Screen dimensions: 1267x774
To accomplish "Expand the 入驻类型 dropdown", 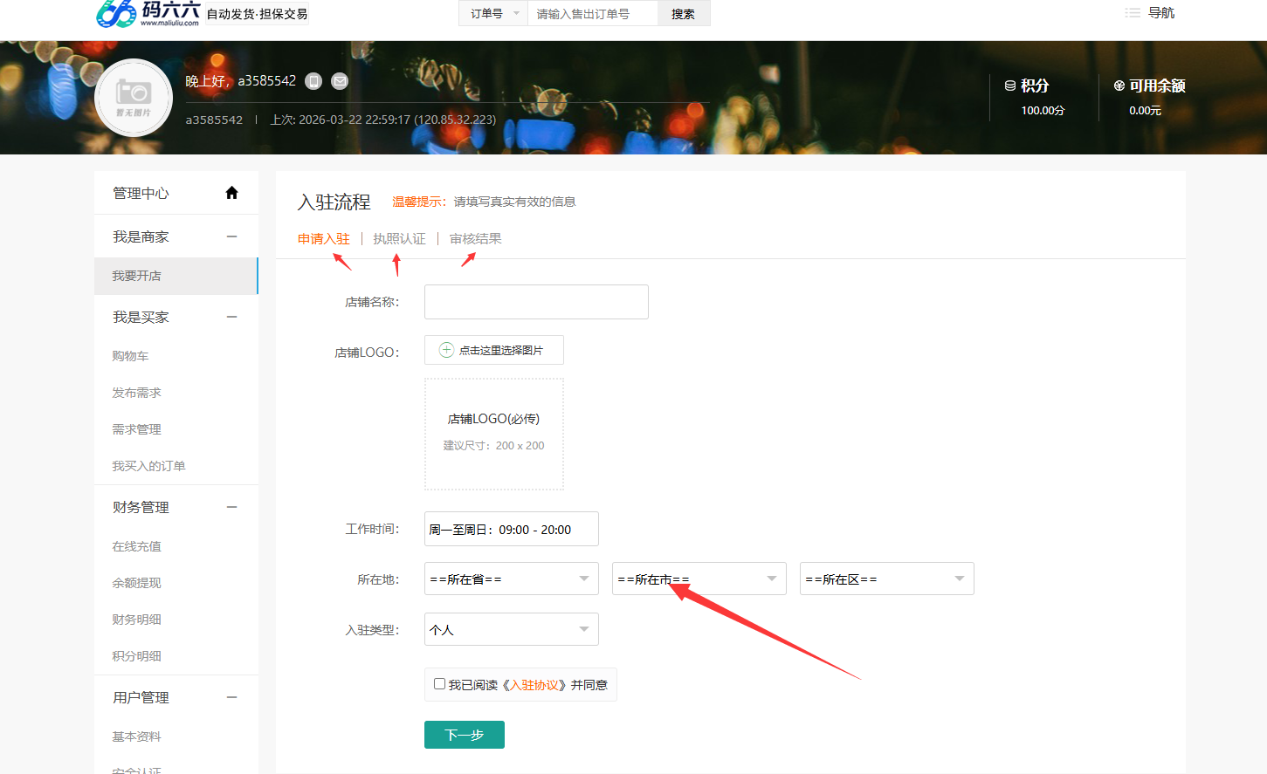I will click(511, 629).
